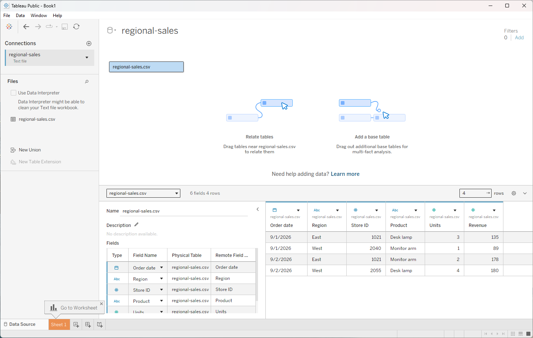533x338 pixels.
Task: Click the number type icon on Store ID column
Action: (x=356, y=210)
